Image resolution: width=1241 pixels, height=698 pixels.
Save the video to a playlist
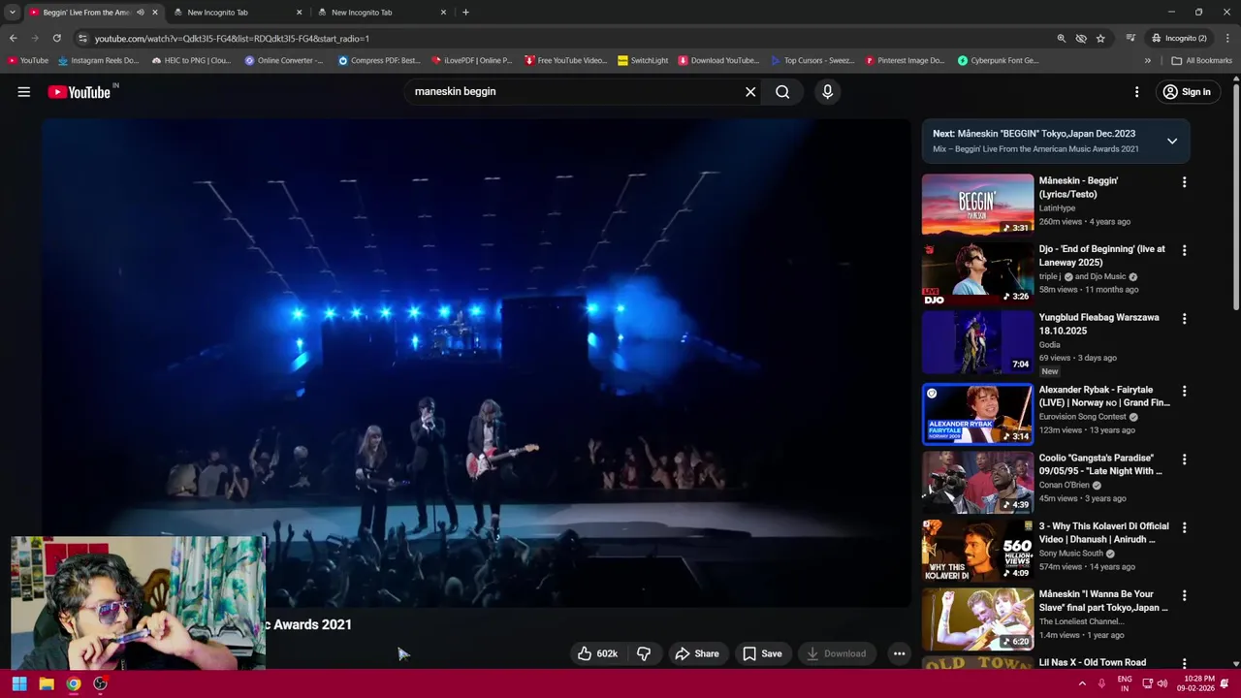click(x=762, y=653)
